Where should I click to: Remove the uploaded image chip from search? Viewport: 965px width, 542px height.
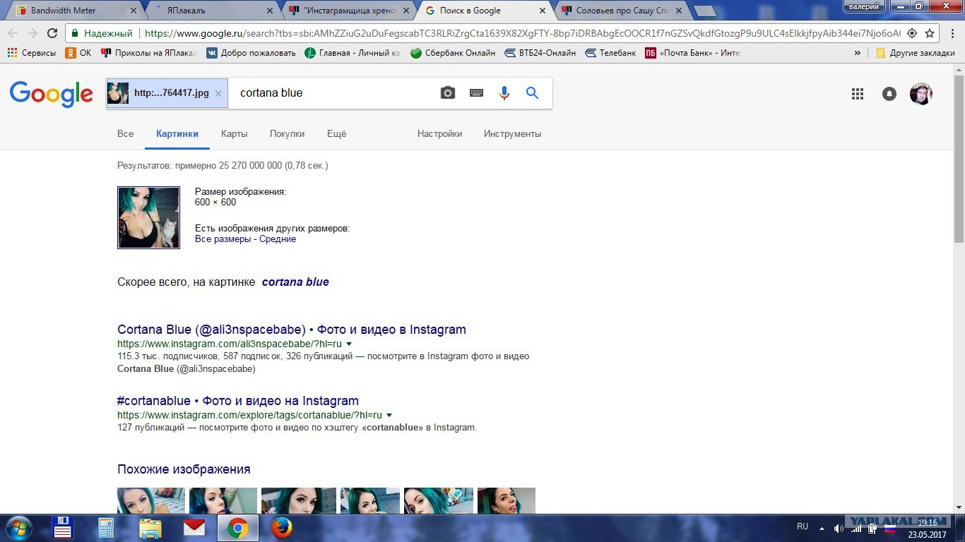click(x=218, y=93)
